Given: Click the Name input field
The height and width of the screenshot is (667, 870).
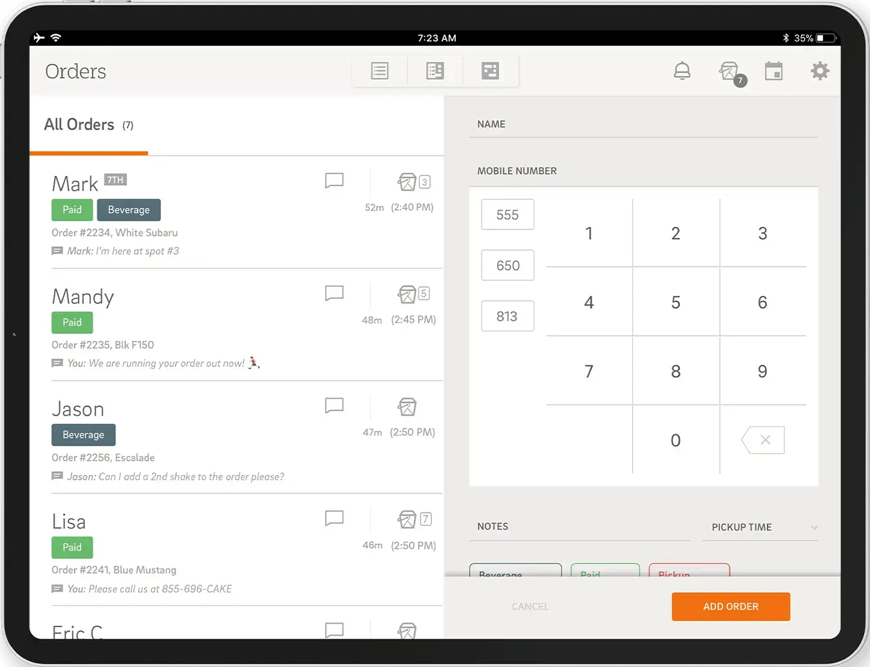Looking at the screenshot, I should tap(643, 124).
